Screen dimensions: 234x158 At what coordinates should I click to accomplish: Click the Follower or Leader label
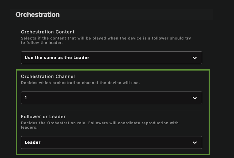point(43,116)
